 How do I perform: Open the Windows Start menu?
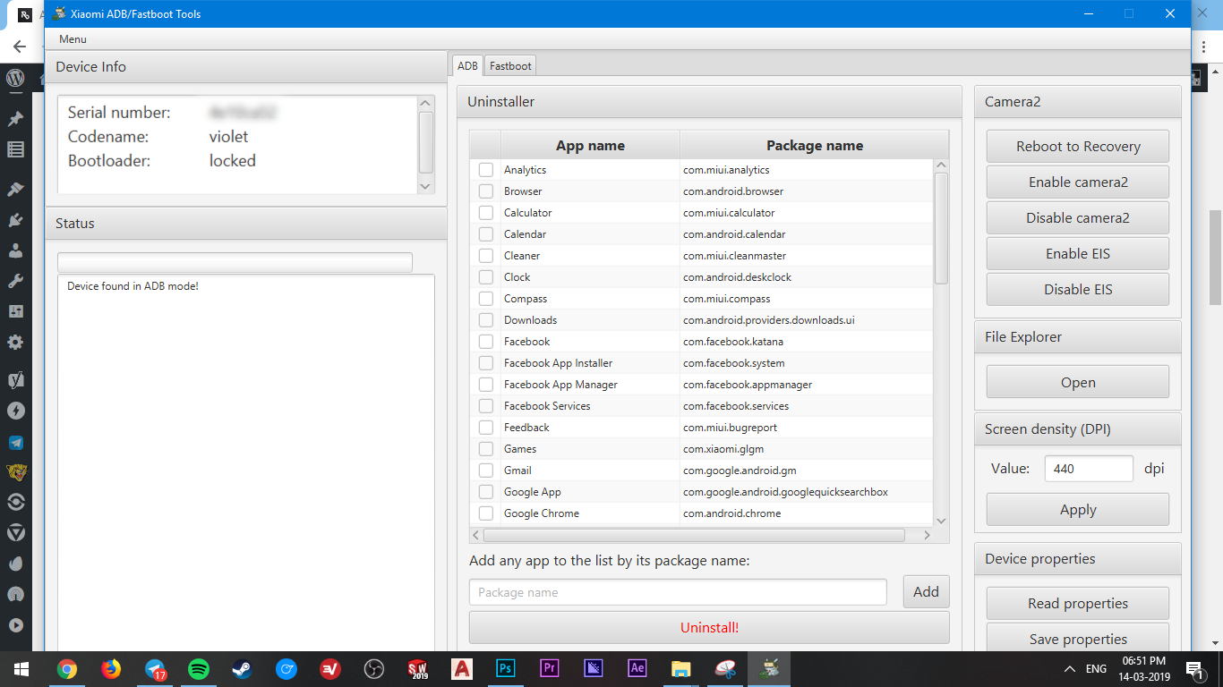click(21, 668)
